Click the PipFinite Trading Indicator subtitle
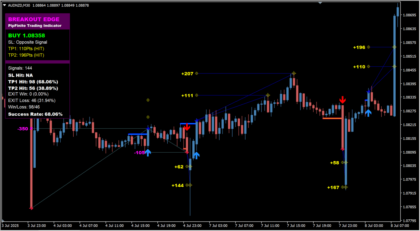The width and height of the screenshot is (420, 231). [35, 26]
